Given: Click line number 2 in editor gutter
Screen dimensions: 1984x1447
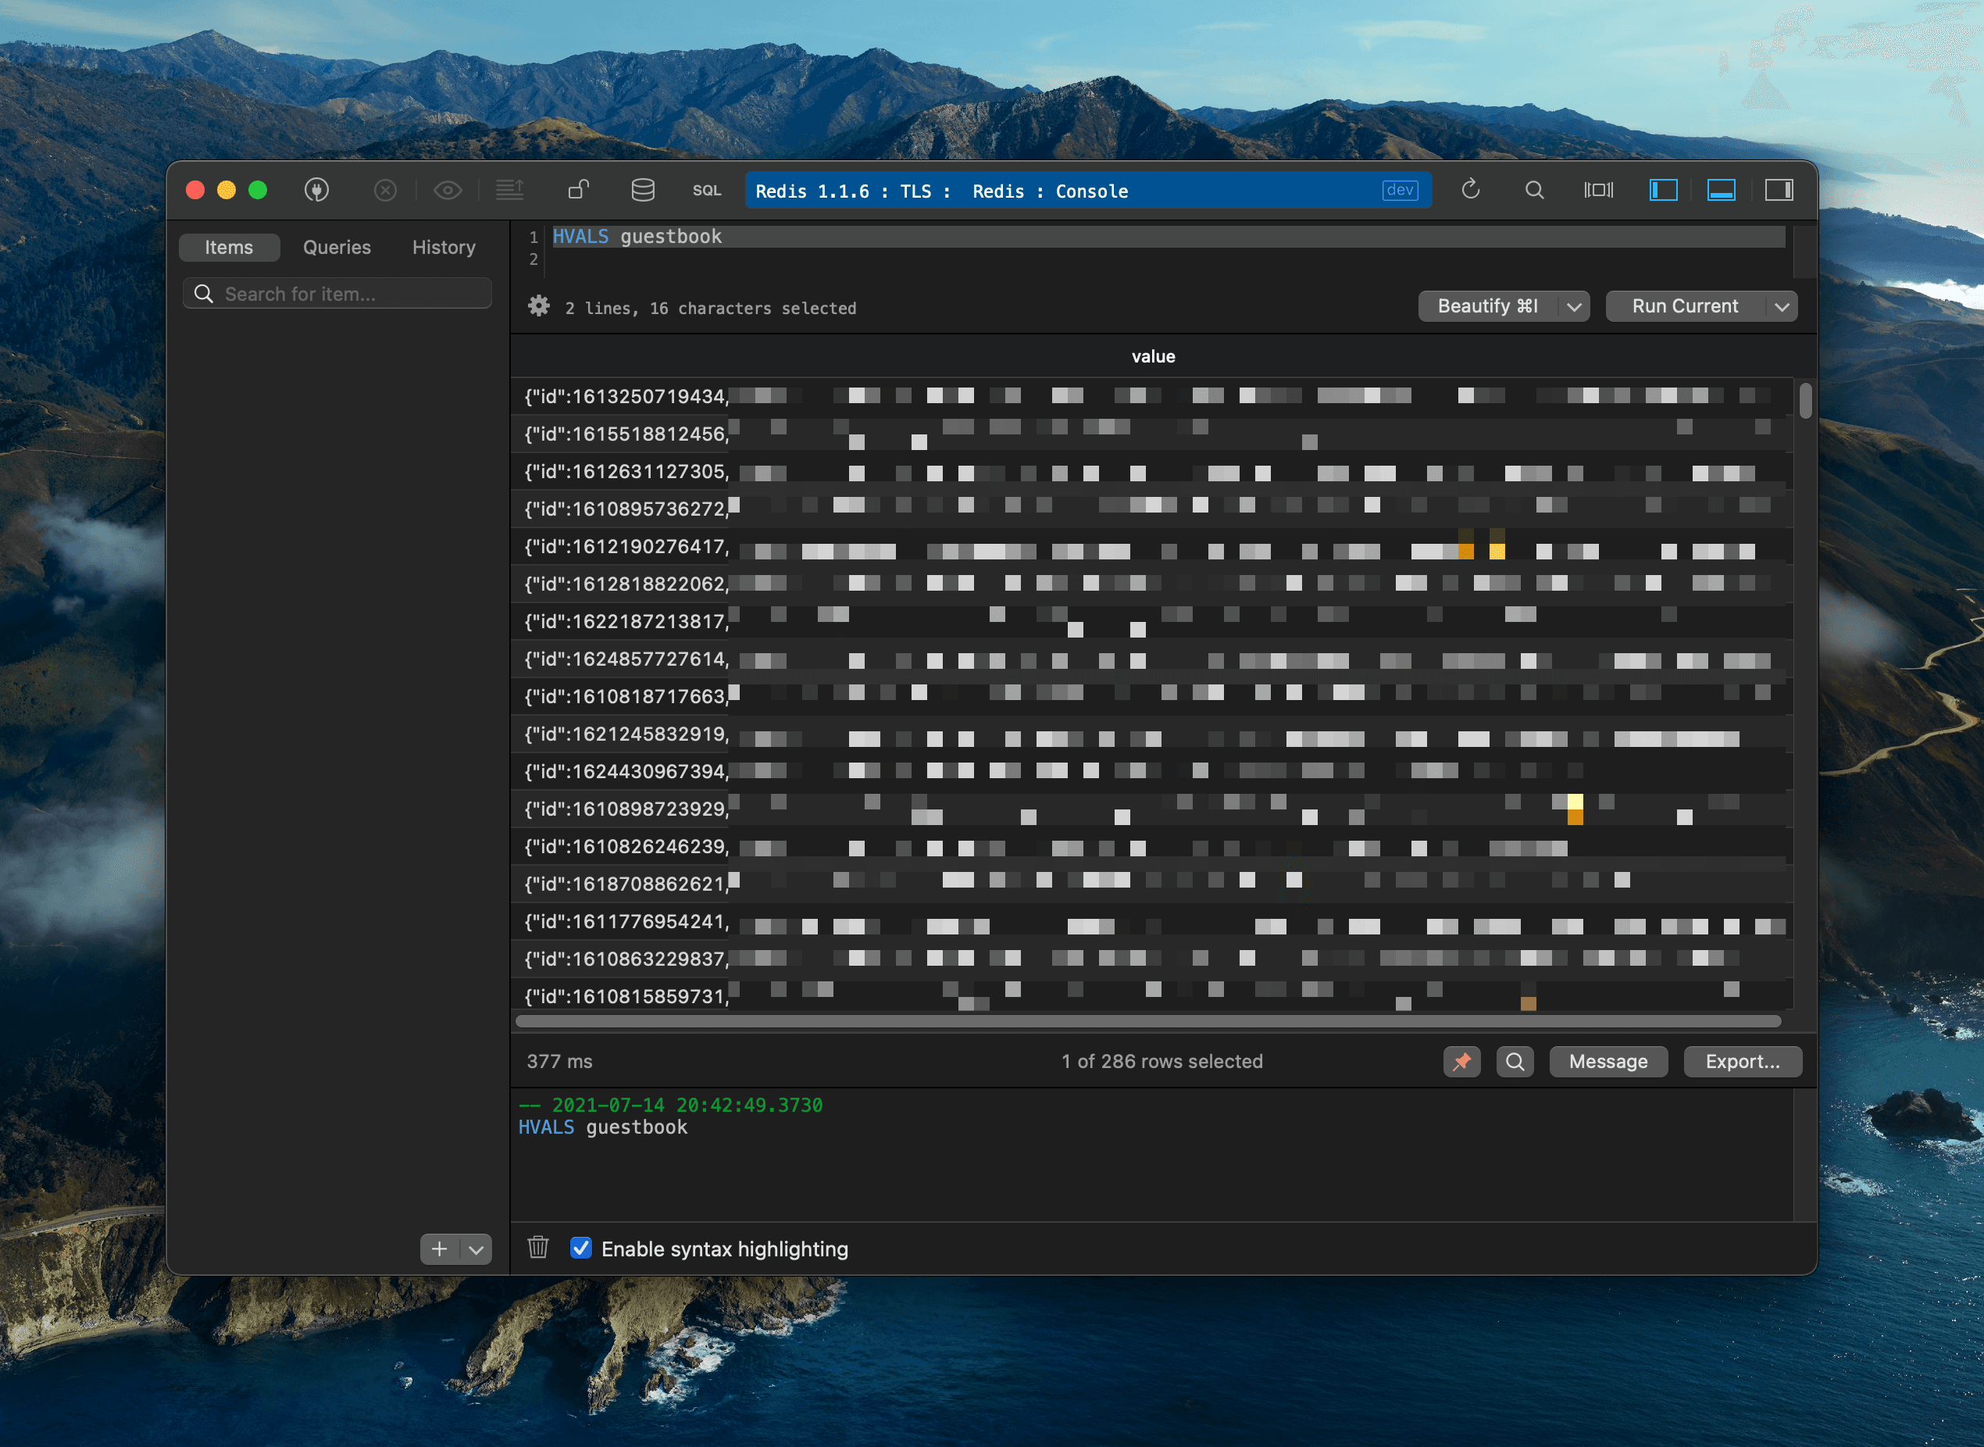Looking at the screenshot, I should pos(533,259).
